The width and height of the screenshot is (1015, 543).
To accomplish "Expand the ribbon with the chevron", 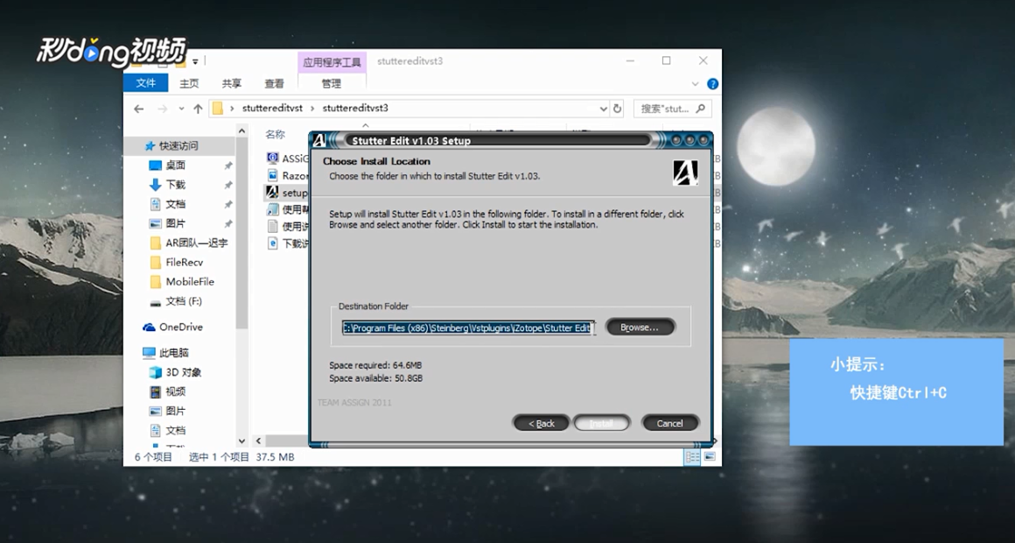I will tap(695, 84).
